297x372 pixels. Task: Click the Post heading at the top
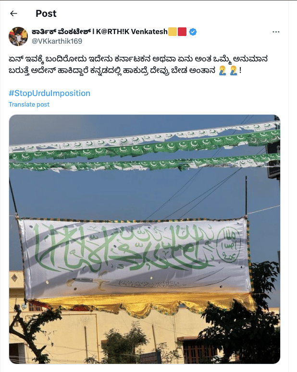(46, 13)
